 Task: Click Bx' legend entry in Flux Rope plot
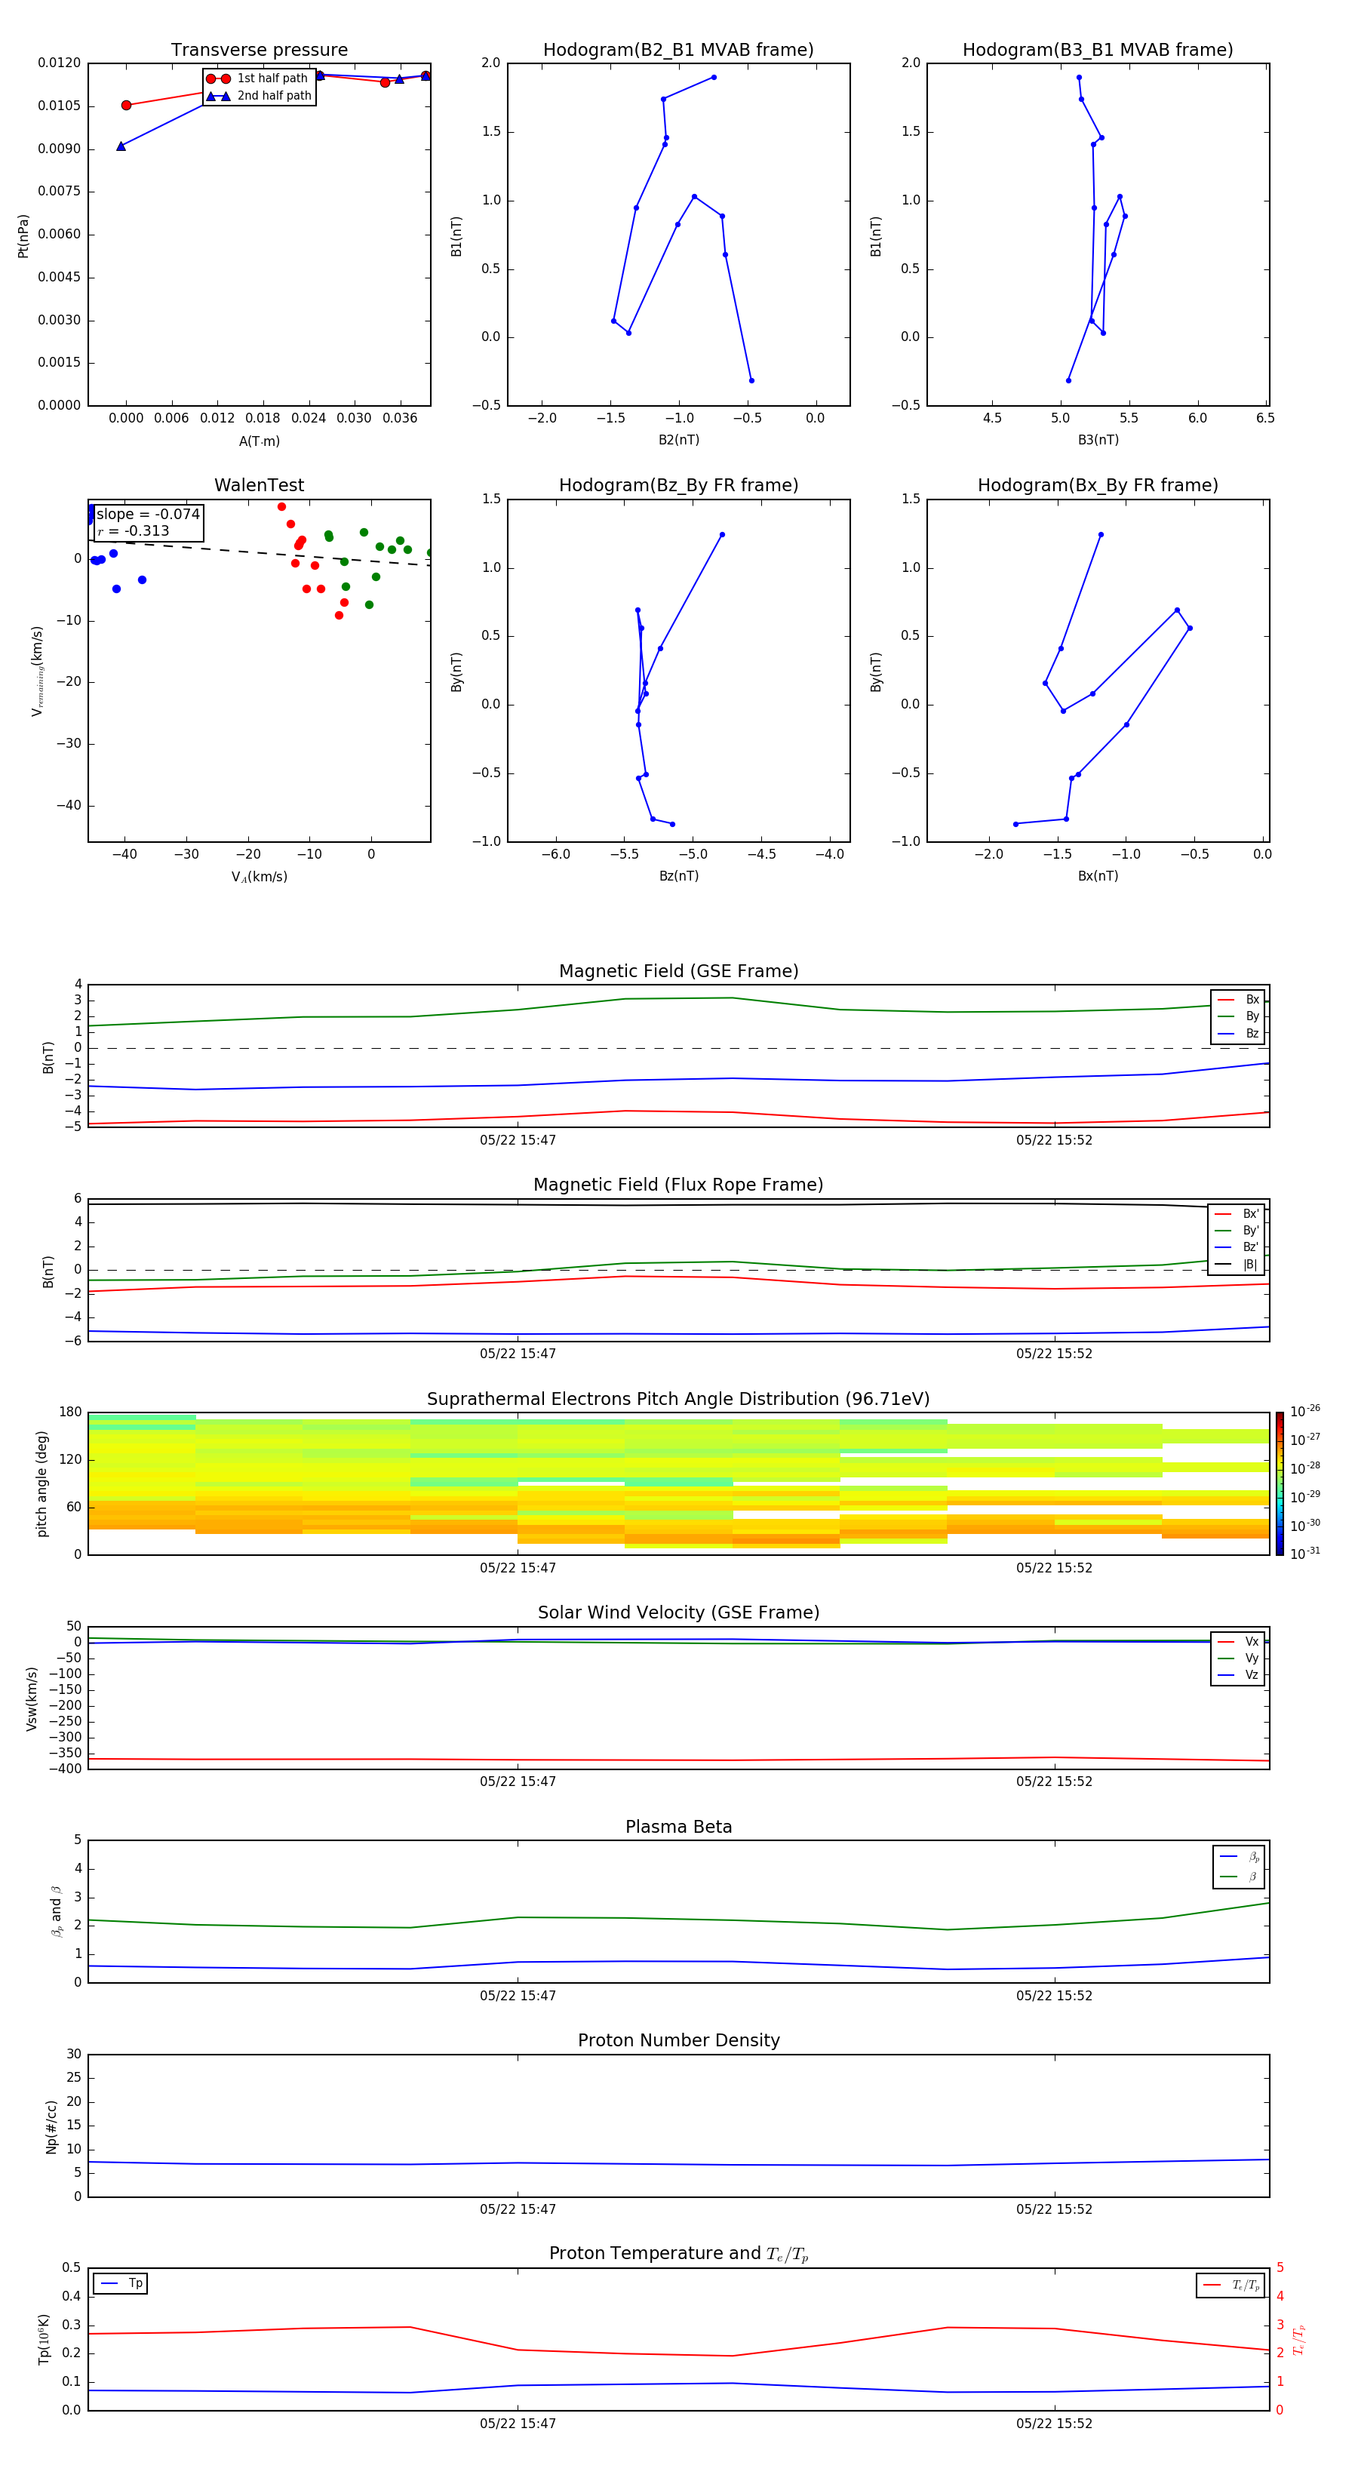(x=1237, y=1214)
